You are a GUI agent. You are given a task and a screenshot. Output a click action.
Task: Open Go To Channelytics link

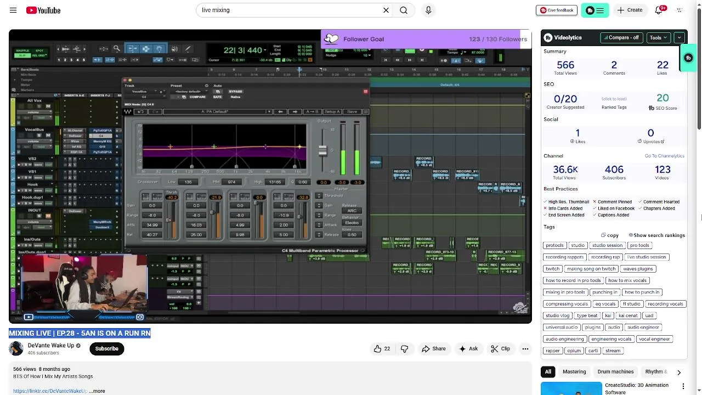[x=664, y=156]
